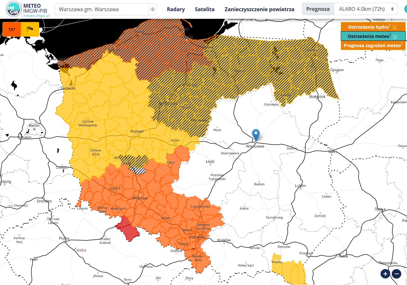
Task: Click the Ostrołęka city label
Action: tap(272, 104)
